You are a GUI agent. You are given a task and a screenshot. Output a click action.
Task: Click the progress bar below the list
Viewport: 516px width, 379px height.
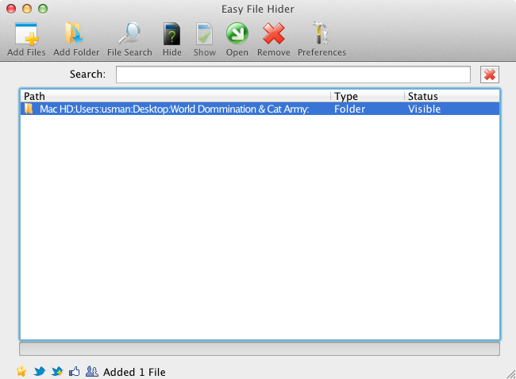pyautogui.click(x=260, y=349)
